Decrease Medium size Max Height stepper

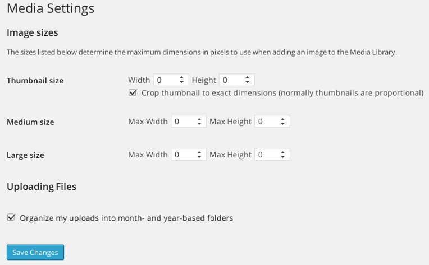(x=282, y=124)
